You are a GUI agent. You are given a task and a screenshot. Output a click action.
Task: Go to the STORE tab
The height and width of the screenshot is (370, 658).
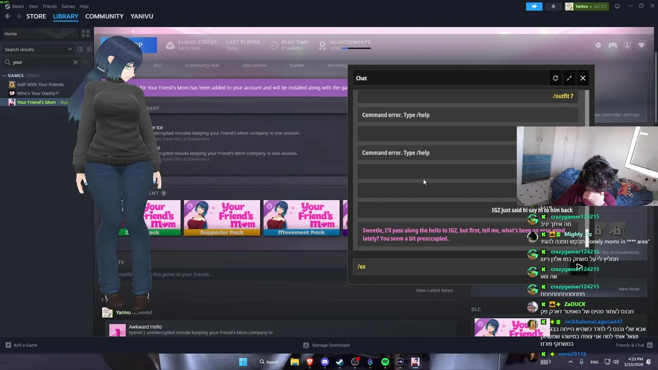pos(36,16)
